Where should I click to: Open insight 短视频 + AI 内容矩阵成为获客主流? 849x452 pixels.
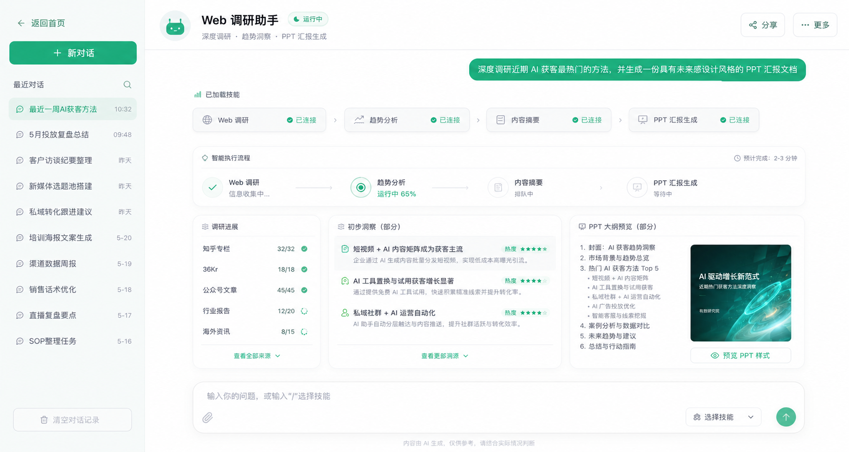[445, 254]
